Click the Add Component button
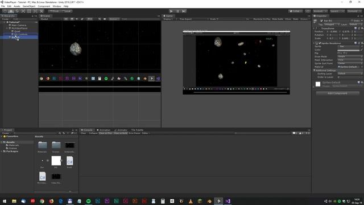Screen dimensions: 364x205 coord(337,93)
